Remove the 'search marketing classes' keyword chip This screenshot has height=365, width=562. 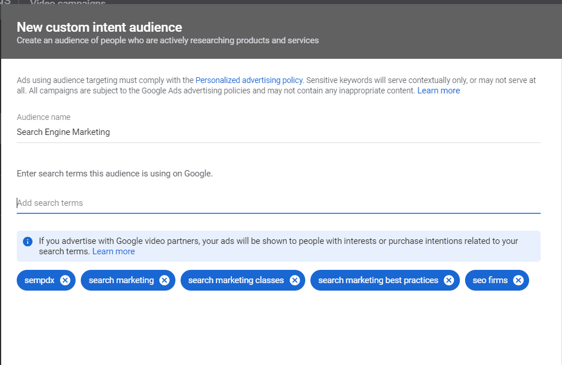point(295,280)
